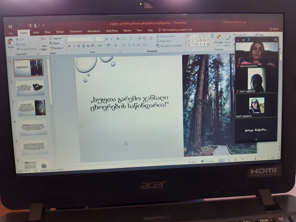The width and height of the screenshot is (296, 222).
Task: Click Shape Fill button
Action: tap(240, 35)
